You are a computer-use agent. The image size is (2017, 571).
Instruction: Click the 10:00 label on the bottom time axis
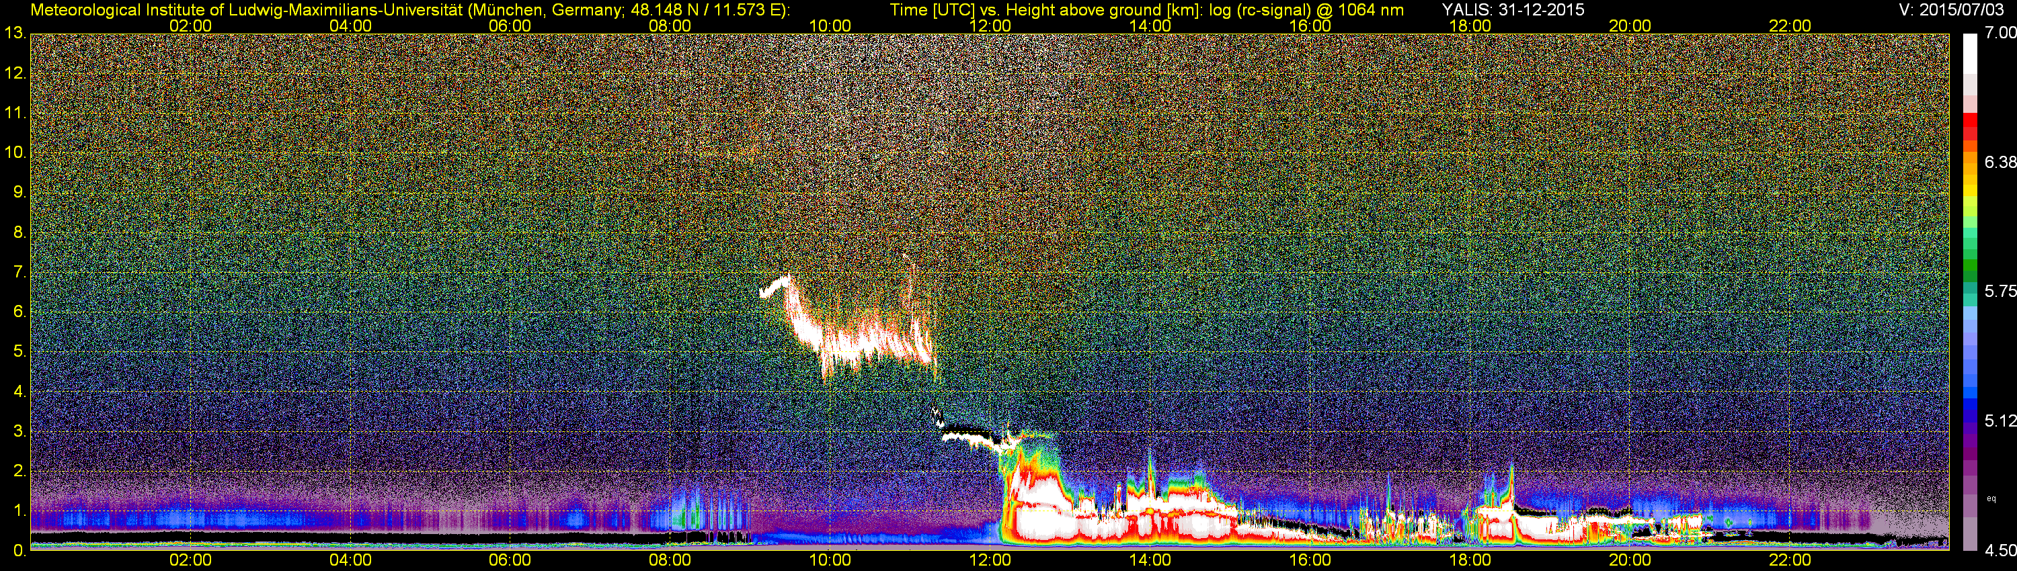[x=830, y=560]
